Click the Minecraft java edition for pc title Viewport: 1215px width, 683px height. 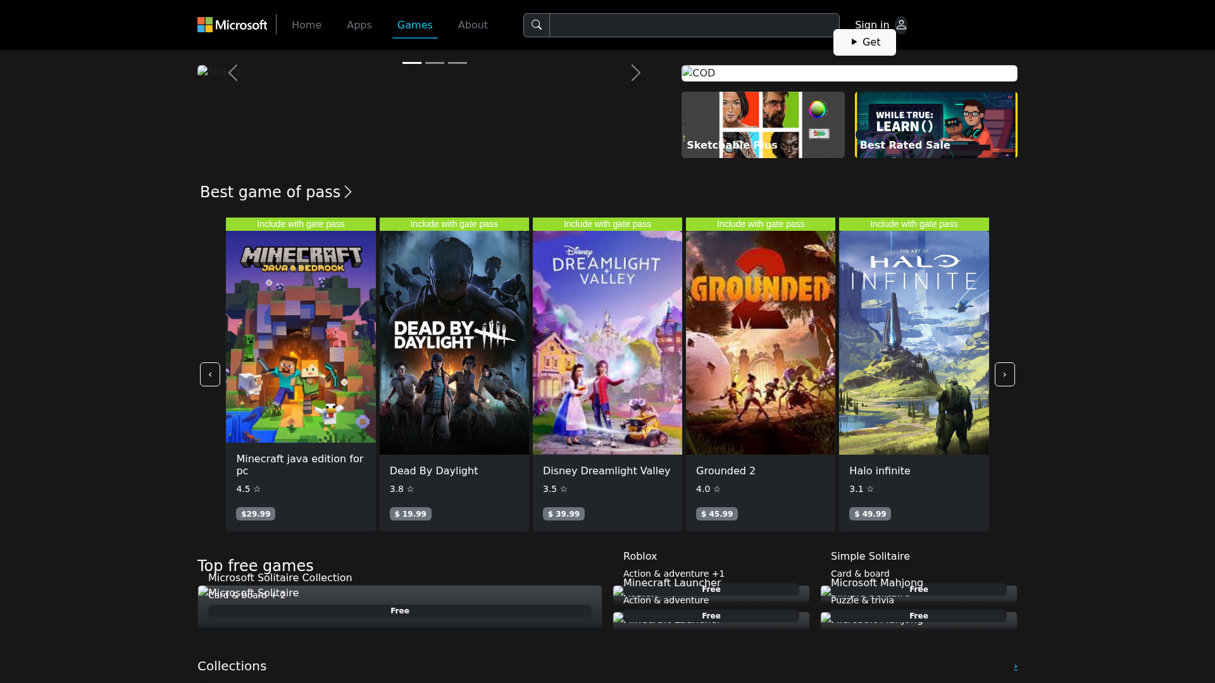click(300, 465)
